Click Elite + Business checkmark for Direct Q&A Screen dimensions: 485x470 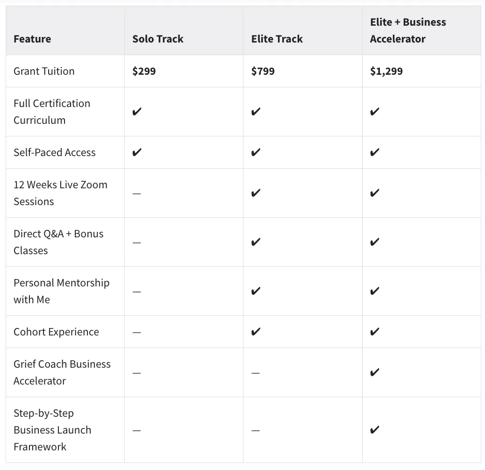(x=374, y=242)
